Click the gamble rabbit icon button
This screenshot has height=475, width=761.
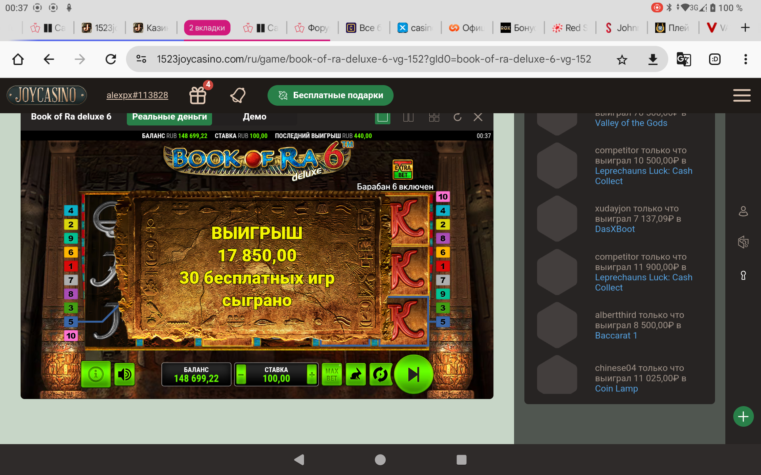356,374
